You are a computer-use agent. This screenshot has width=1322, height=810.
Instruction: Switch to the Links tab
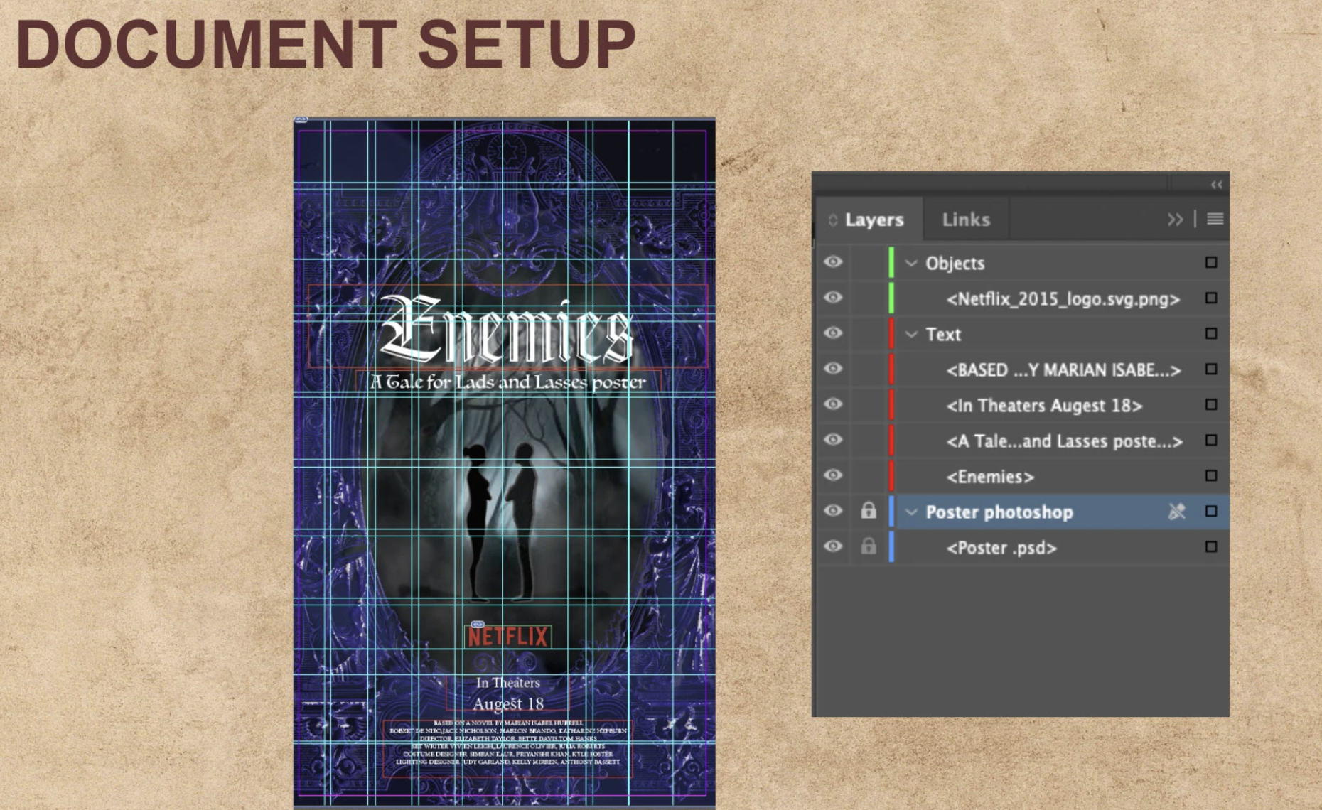pos(966,220)
